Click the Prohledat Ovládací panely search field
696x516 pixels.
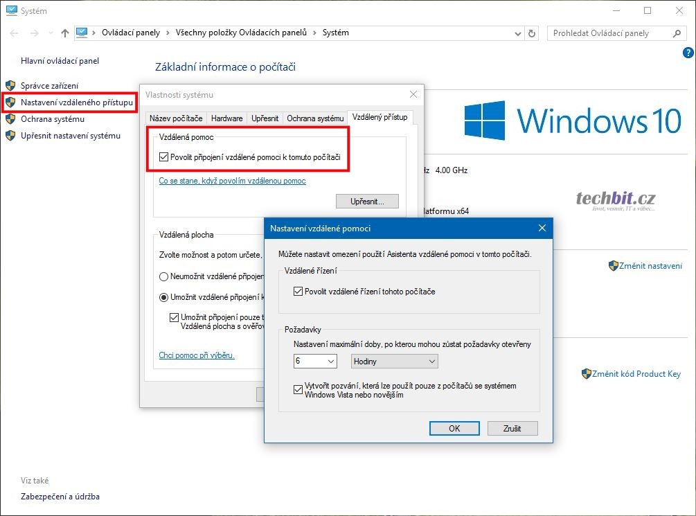point(609,33)
